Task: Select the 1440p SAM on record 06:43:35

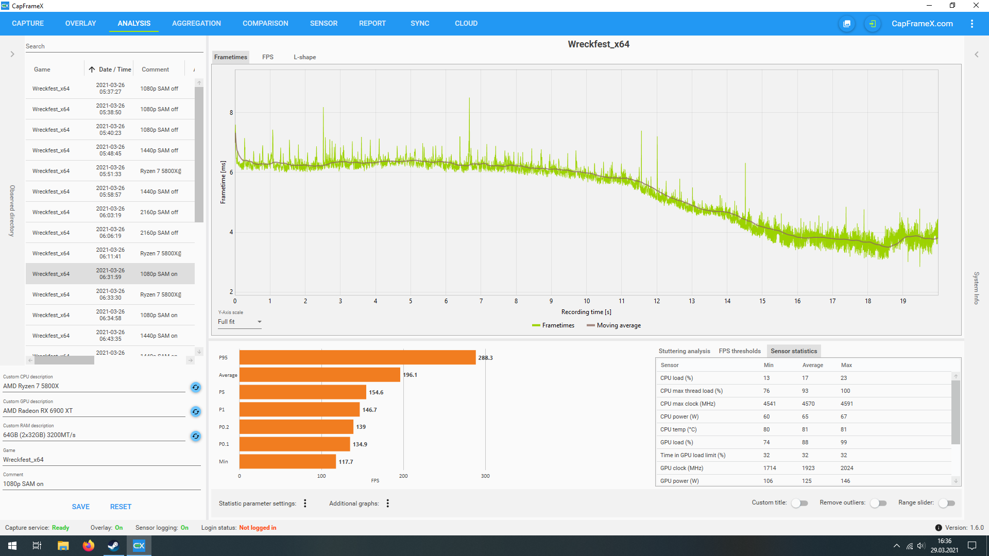Action: 110,336
